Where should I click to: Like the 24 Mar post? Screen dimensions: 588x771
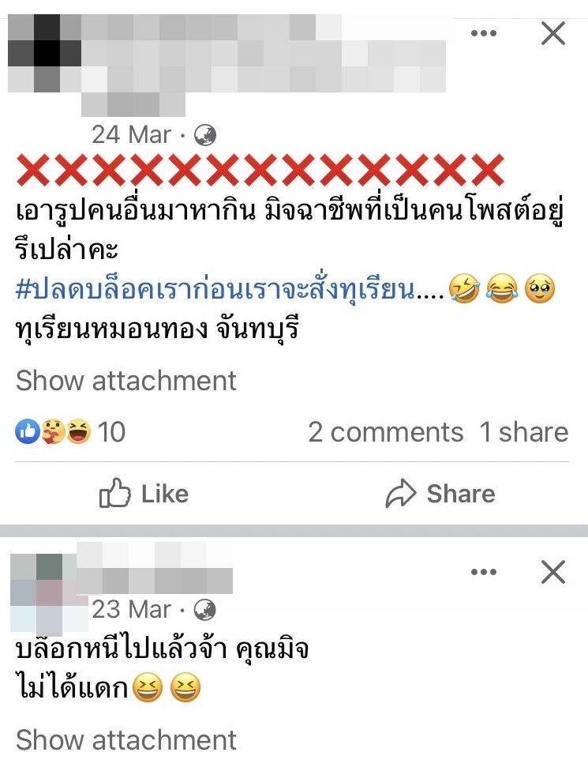[x=144, y=494]
